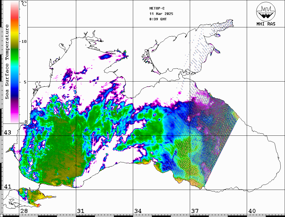Click the longitude label 40
The image size is (285, 217).
pyautogui.click(x=252, y=211)
